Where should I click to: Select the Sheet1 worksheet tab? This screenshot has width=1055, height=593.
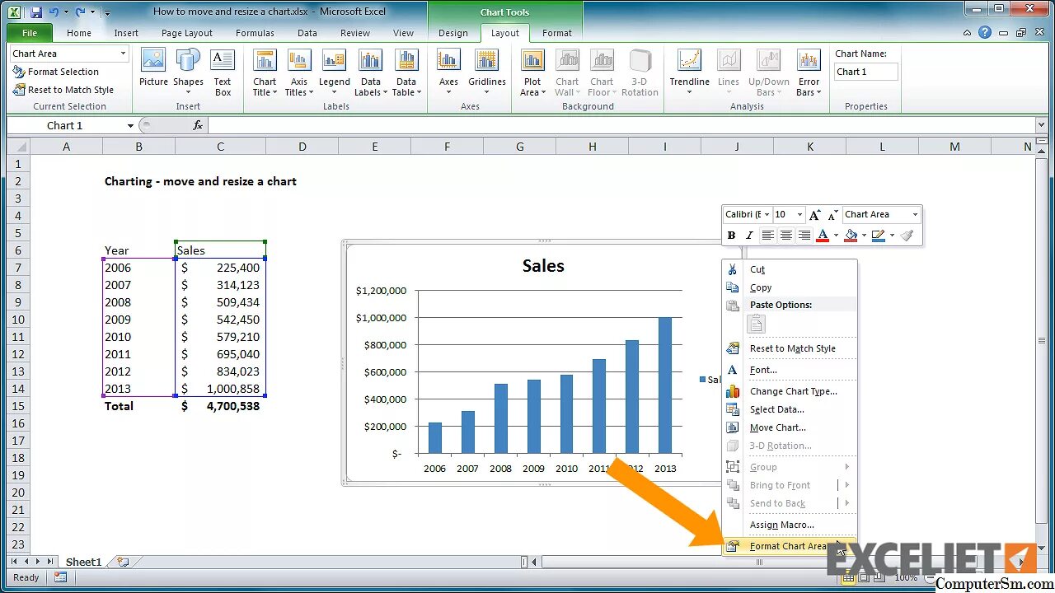(x=83, y=562)
